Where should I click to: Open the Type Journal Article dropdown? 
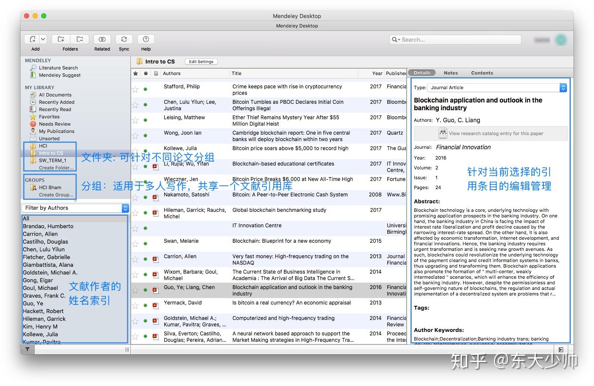click(x=563, y=87)
